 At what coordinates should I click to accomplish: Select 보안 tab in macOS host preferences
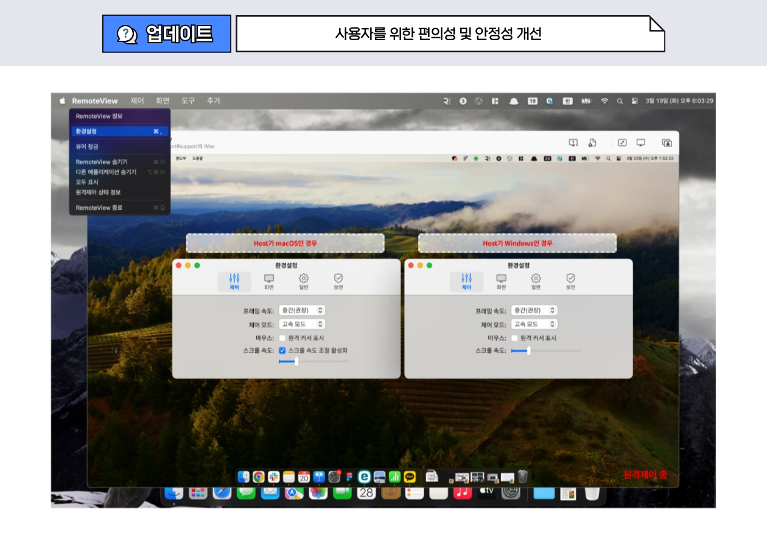(x=338, y=282)
